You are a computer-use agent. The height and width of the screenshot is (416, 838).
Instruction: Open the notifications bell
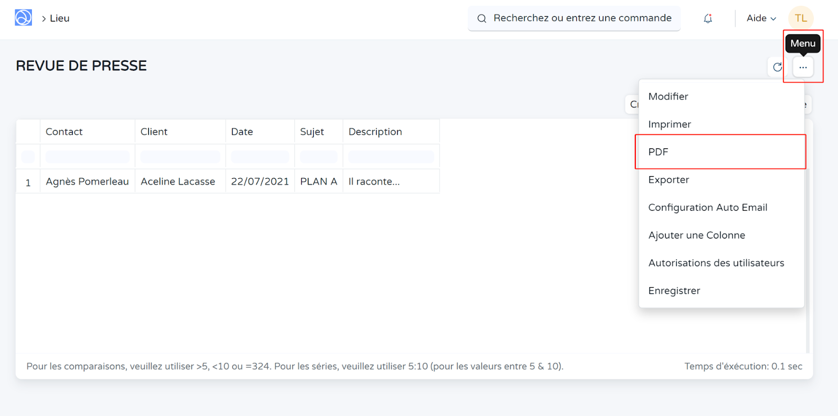(708, 18)
